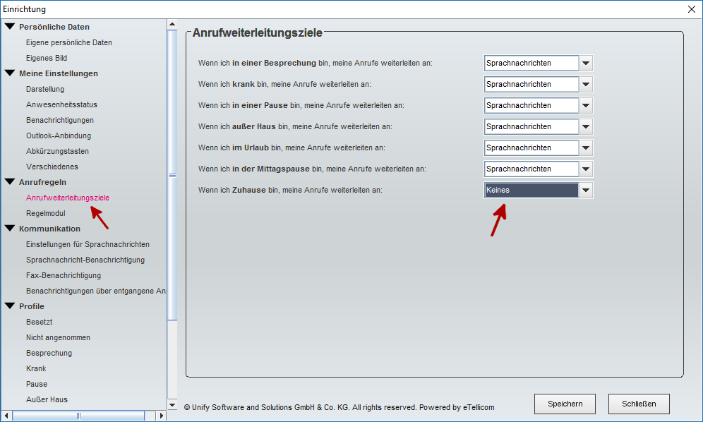Open Abkürzungstasten in the sidebar
The width and height of the screenshot is (703, 422).
pos(57,151)
